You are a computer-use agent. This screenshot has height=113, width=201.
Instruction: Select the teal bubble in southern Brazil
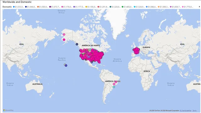point(114,87)
